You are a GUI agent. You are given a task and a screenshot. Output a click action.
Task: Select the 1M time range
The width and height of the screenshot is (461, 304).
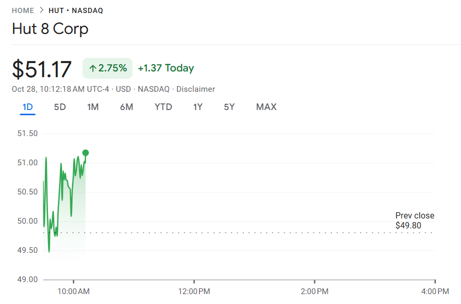(x=93, y=107)
